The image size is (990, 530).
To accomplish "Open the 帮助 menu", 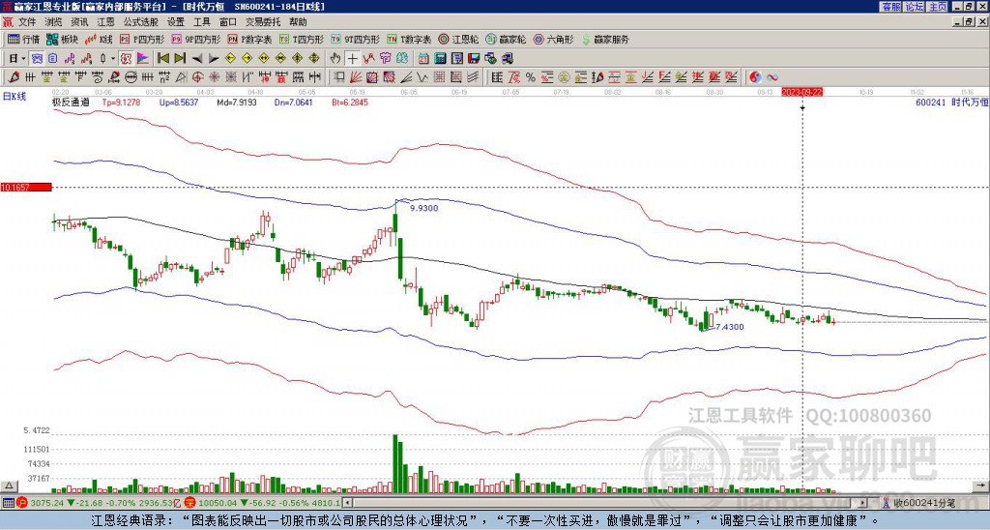I will (x=298, y=22).
